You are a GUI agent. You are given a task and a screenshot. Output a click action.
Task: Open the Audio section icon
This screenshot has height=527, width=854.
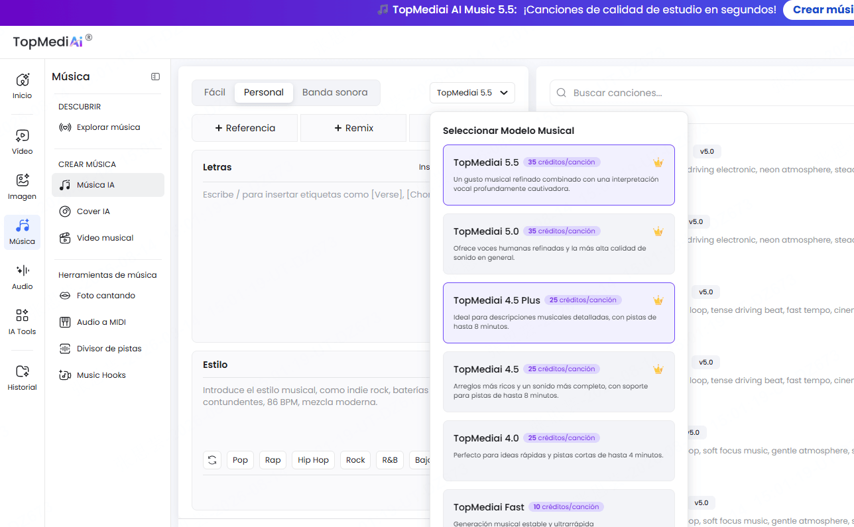click(x=22, y=276)
